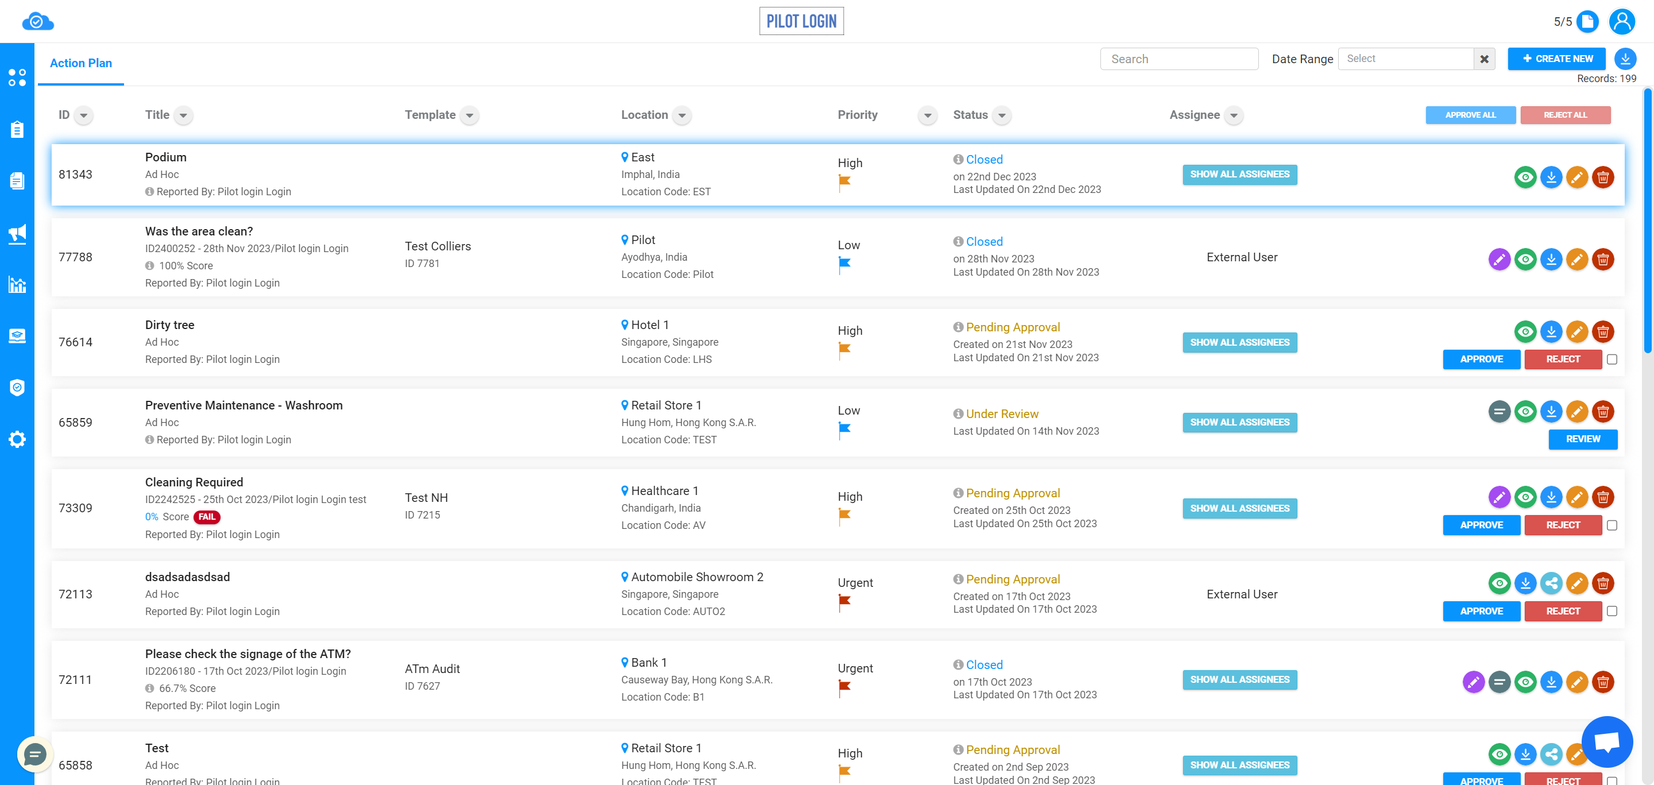The height and width of the screenshot is (785, 1654).
Task: Click the PILOT LOGIN header logo
Action: point(801,21)
